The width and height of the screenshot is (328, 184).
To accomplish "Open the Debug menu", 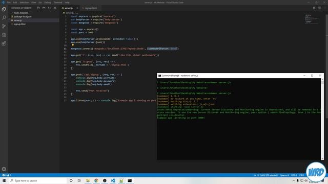I will [48, 3].
